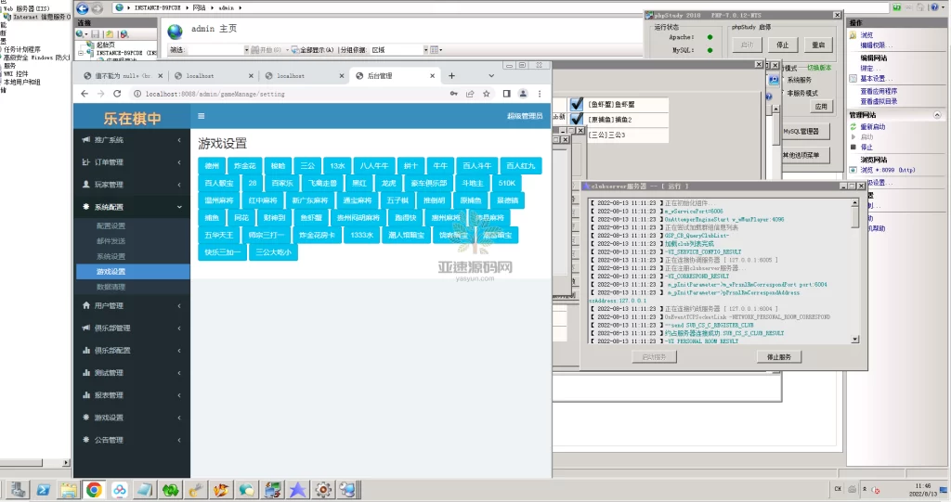Image resolution: width=951 pixels, height=502 pixels.
Task: Reload the page with browser refresh icon
Action: click(x=118, y=94)
